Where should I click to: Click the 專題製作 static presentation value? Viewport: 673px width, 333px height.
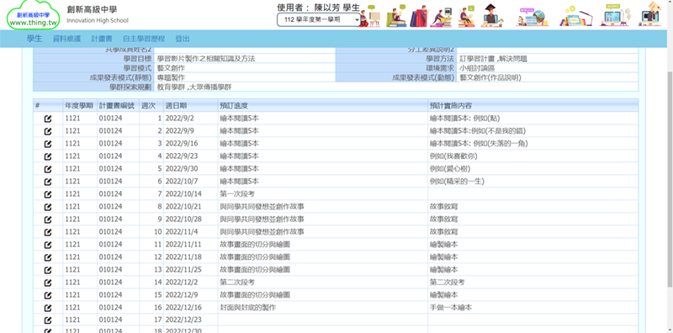point(172,77)
